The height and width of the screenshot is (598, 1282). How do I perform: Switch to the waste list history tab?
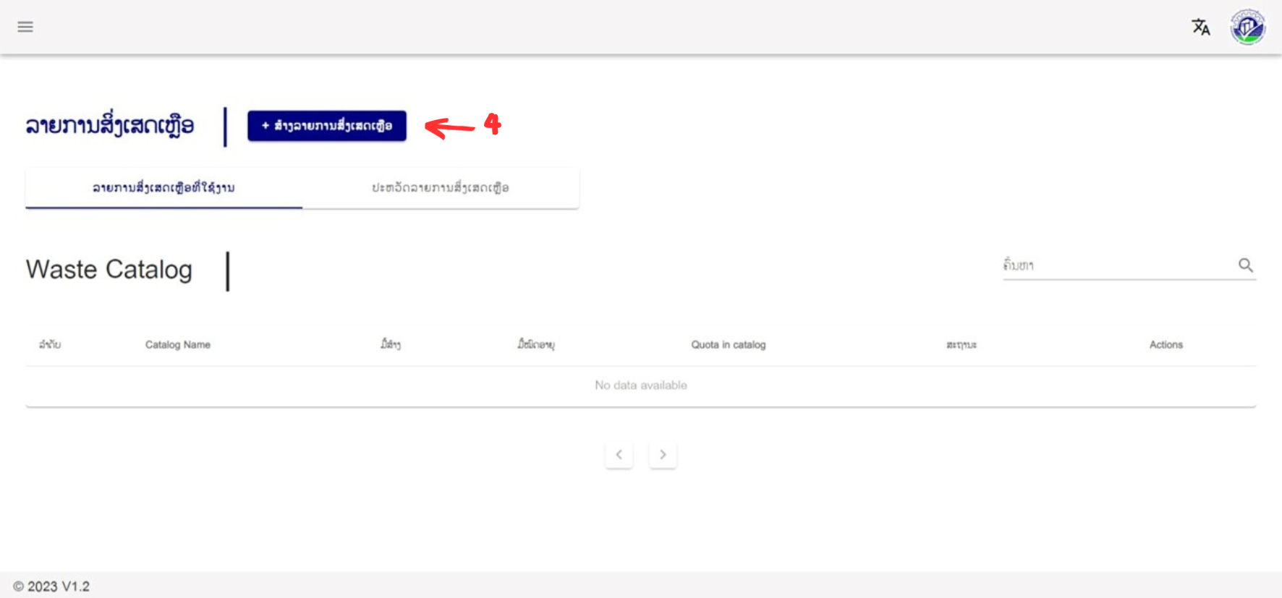[x=440, y=188]
